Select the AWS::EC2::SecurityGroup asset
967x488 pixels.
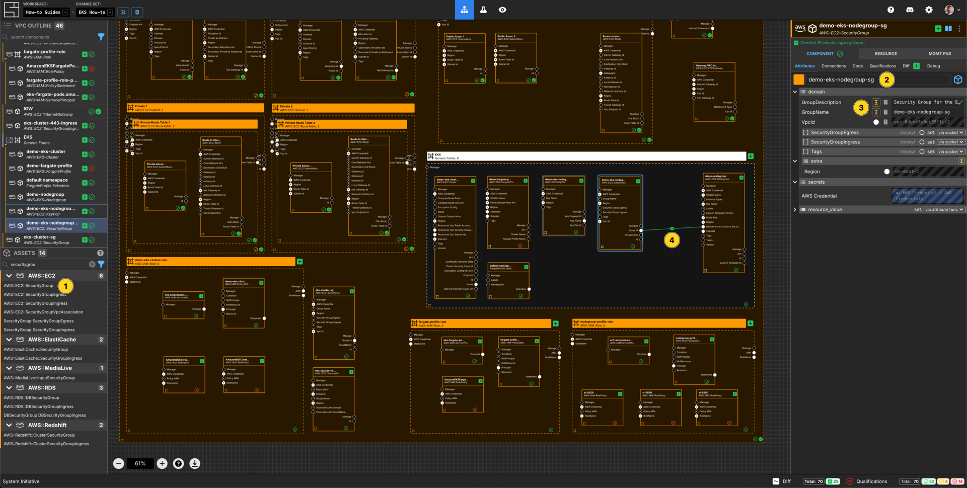(x=28, y=286)
